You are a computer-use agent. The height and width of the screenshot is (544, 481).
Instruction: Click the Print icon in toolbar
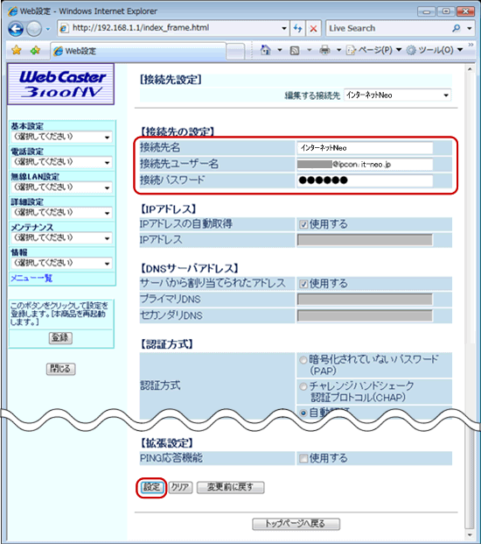324,51
